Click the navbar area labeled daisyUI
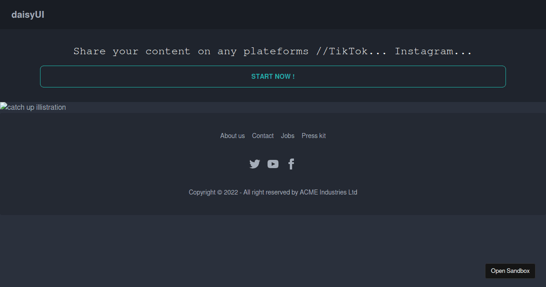Screen dimensions: 546x287 point(28,15)
